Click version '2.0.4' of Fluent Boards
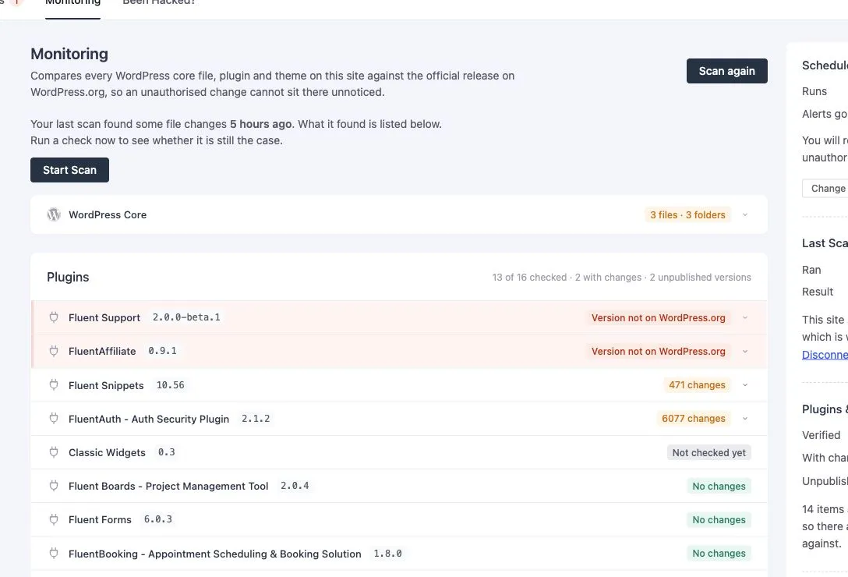Viewport: 848px width, 577px height. tap(295, 486)
